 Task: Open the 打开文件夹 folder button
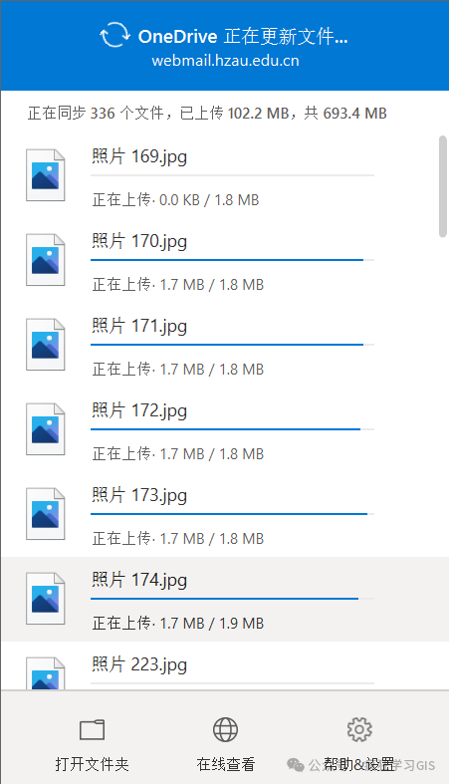[x=92, y=745]
